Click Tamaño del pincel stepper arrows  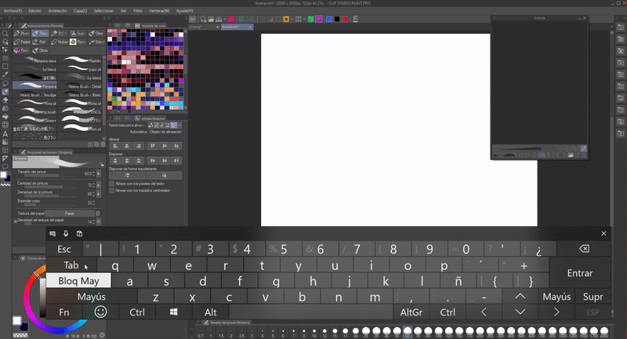point(93,173)
